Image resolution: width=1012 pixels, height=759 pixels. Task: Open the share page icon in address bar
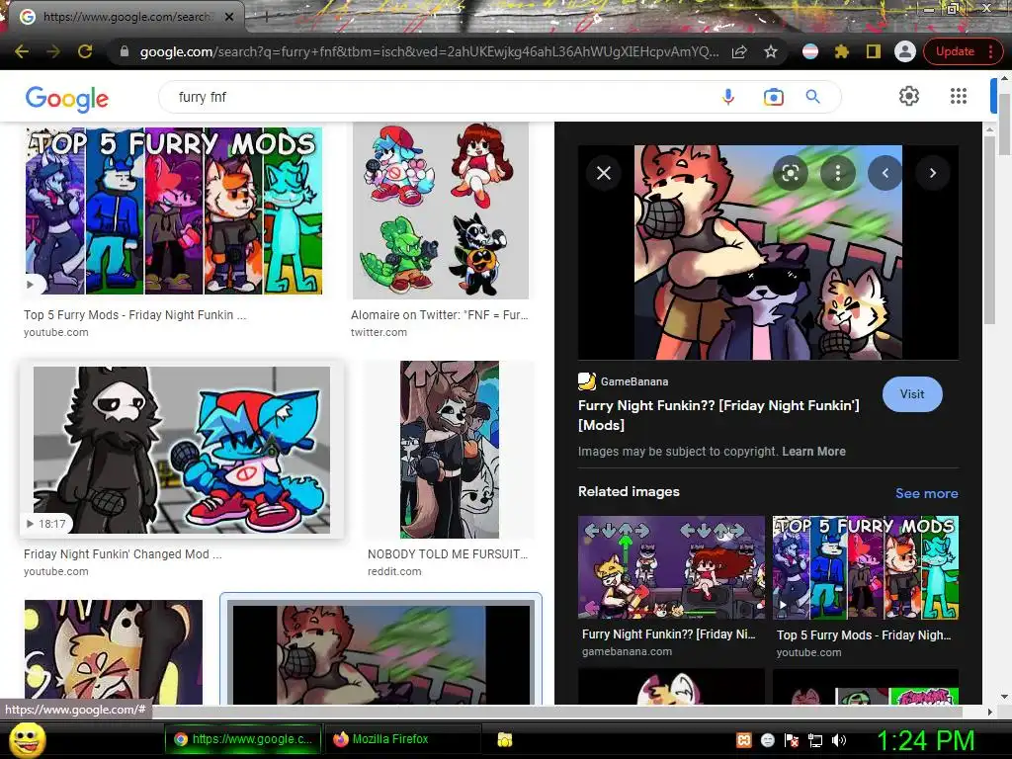point(739,51)
